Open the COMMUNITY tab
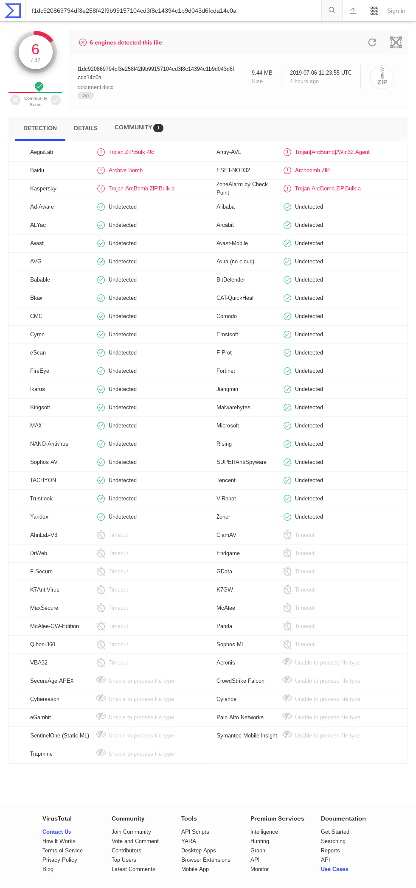The image size is (416, 888). (139, 128)
